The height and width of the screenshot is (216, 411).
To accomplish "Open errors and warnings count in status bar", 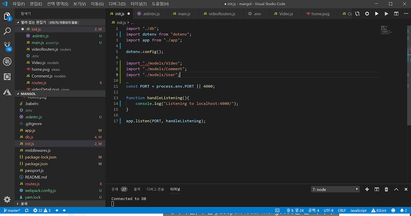I will pyautogui.click(x=42, y=211).
